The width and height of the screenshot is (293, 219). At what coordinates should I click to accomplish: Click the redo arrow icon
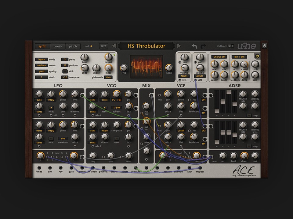pyautogui.click(x=203, y=46)
